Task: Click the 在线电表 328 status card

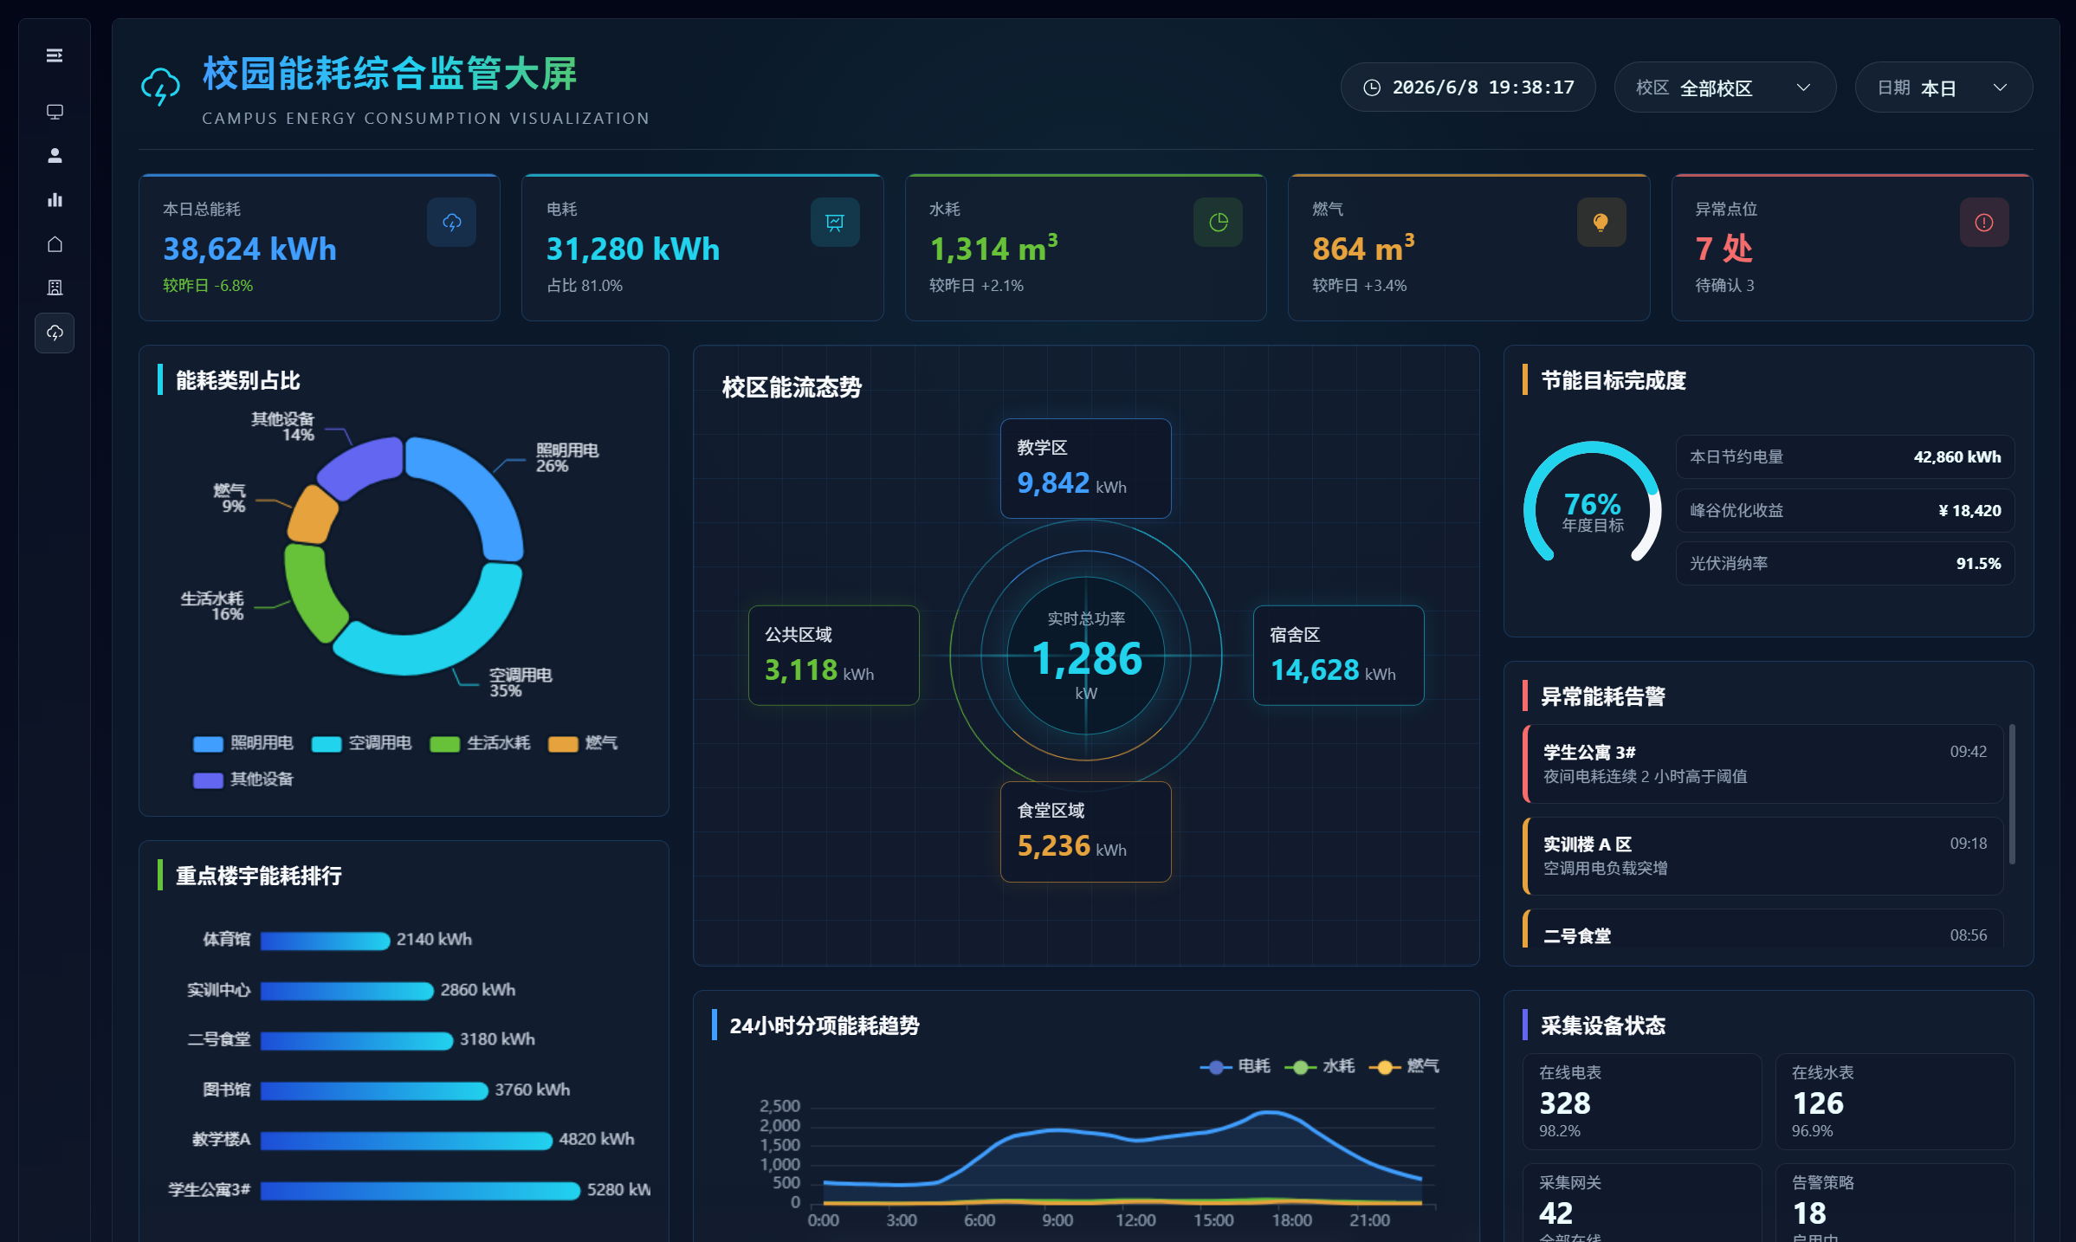Action: pos(1642,1102)
